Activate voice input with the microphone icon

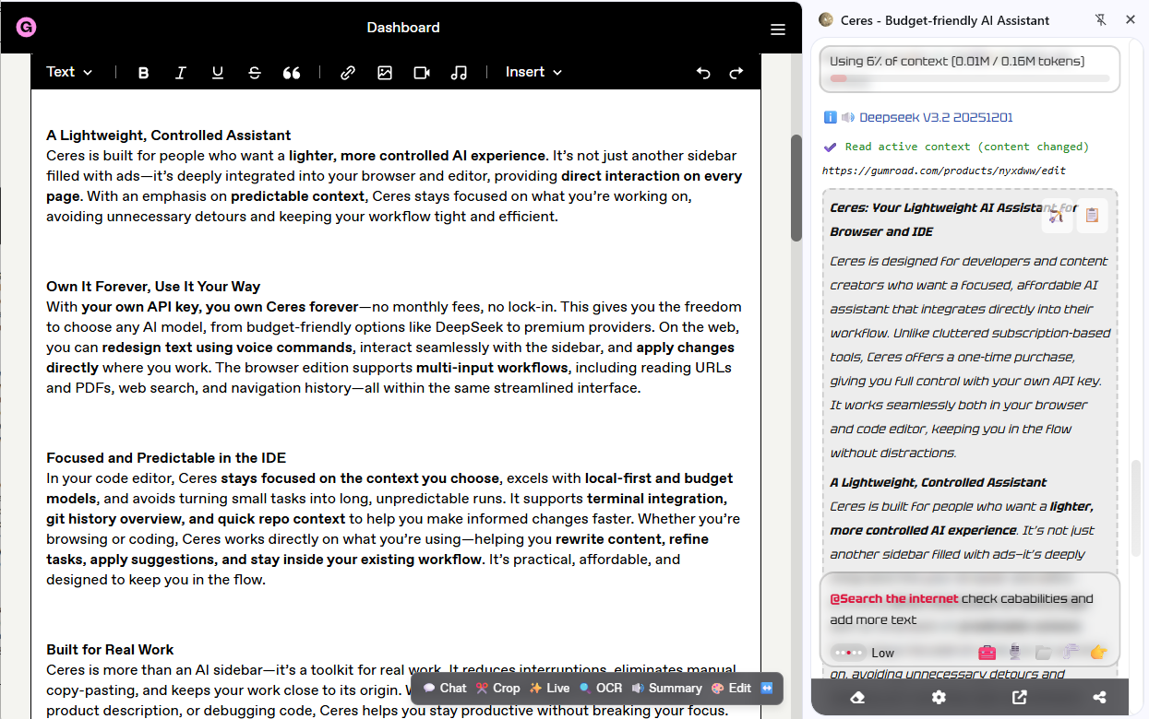click(x=1014, y=652)
